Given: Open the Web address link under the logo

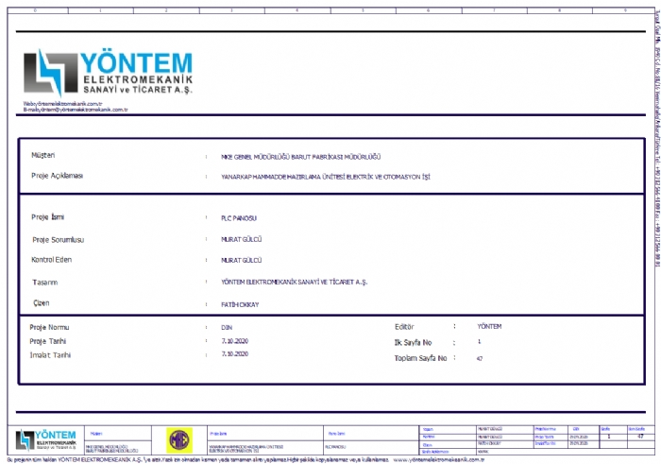Looking at the screenshot, I should [62, 103].
